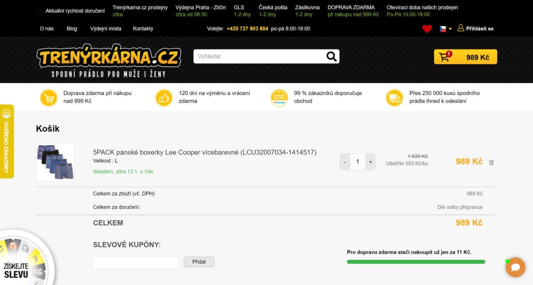Open the Kontakty menu item
Screen dimensions: 533x285
[143, 29]
